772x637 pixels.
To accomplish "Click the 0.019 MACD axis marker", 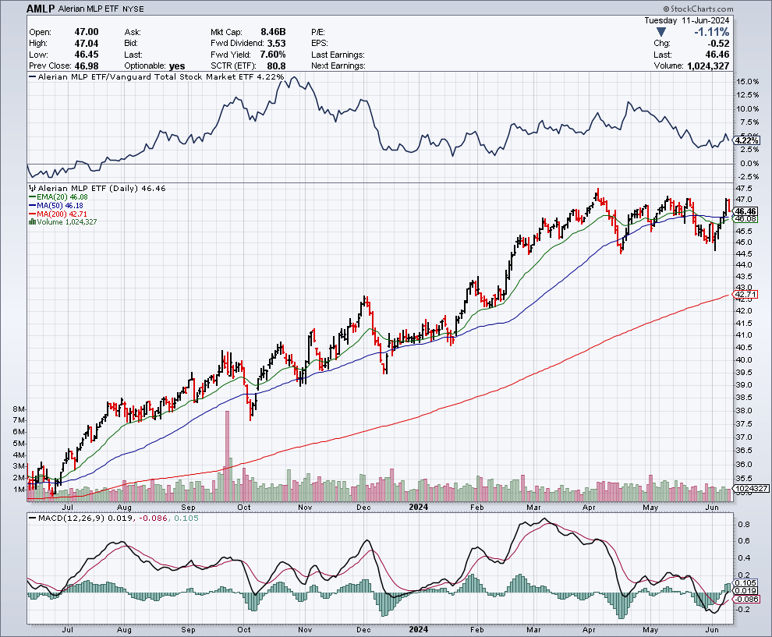I will coord(745,591).
